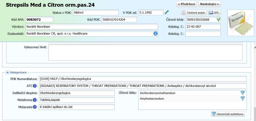The image size is (256, 121).
Task: Click the ATC classification field
Action: [x=143, y=86]
